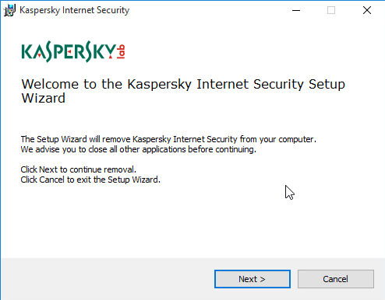Select the 'Welcome to the Kaspersky' heading line
Image resolution: width=385 pixels, height=300 pixels.
(x=183, y=85)
